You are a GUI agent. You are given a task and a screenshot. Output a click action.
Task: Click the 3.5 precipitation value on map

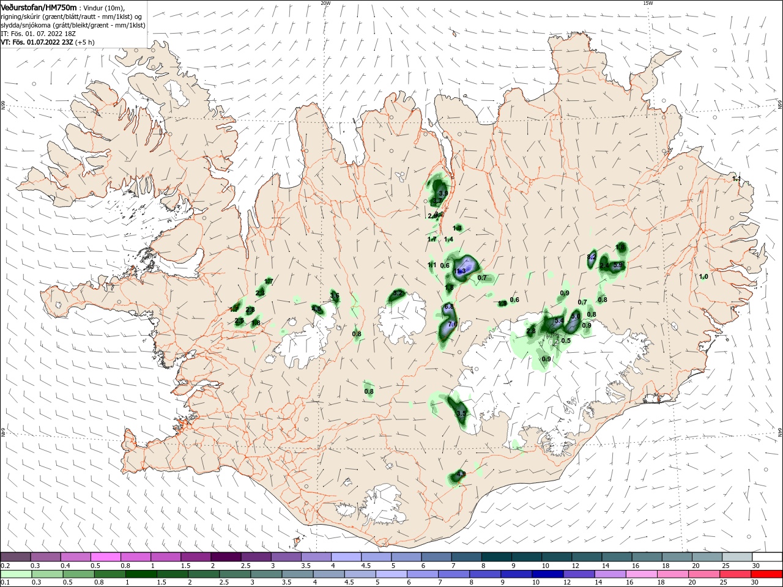pos(461,414)
